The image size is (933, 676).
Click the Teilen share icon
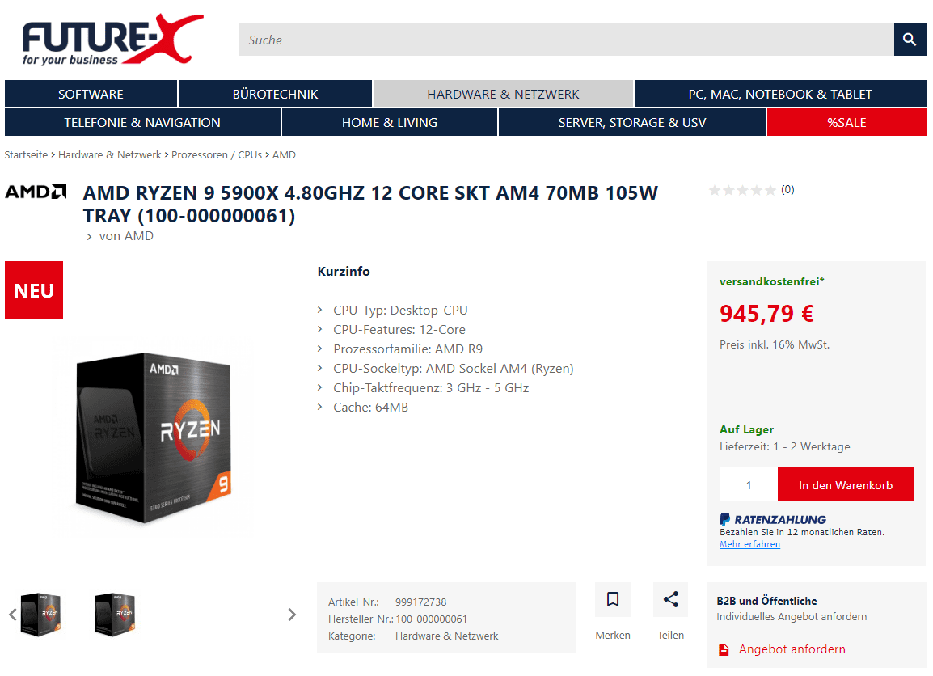pyautogui.click(x=670, y=599)
